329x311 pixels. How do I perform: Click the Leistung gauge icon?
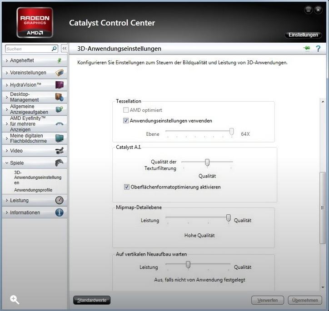tap(60, 200)
